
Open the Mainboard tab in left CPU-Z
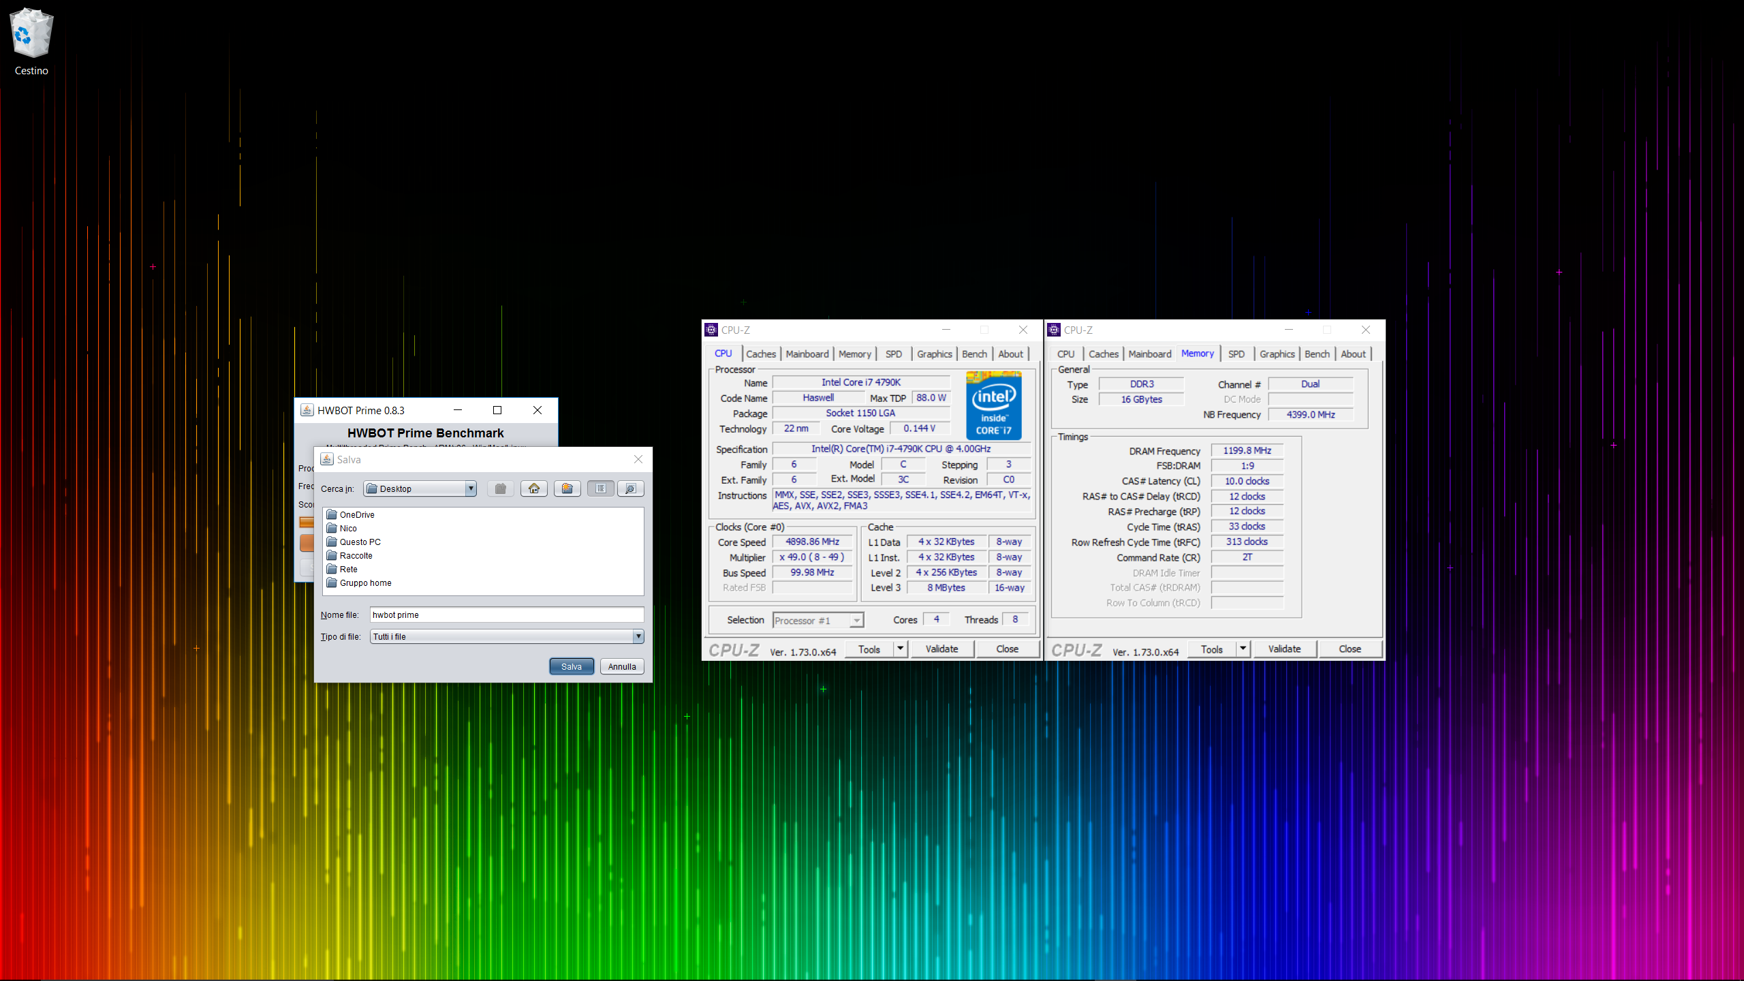tap(807, 354)
